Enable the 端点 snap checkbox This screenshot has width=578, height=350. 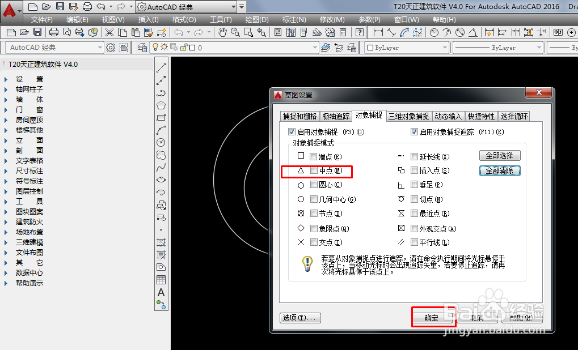pos(313,157)
